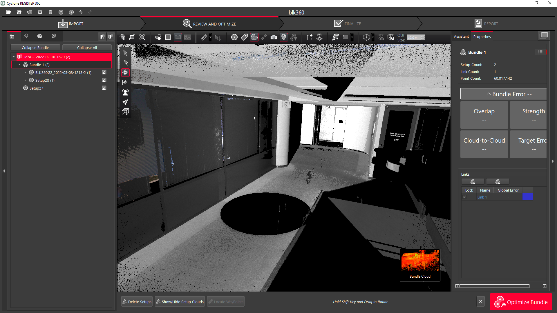Click the pick arrow tool in viewport

pos(125,53)
